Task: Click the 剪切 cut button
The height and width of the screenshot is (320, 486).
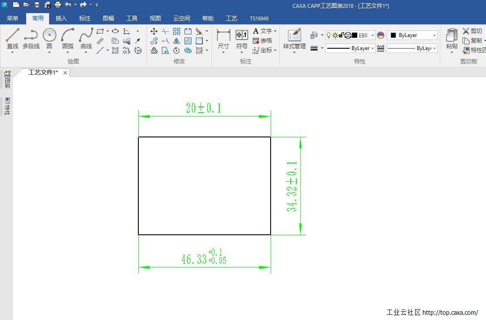Action: [473, 31]
